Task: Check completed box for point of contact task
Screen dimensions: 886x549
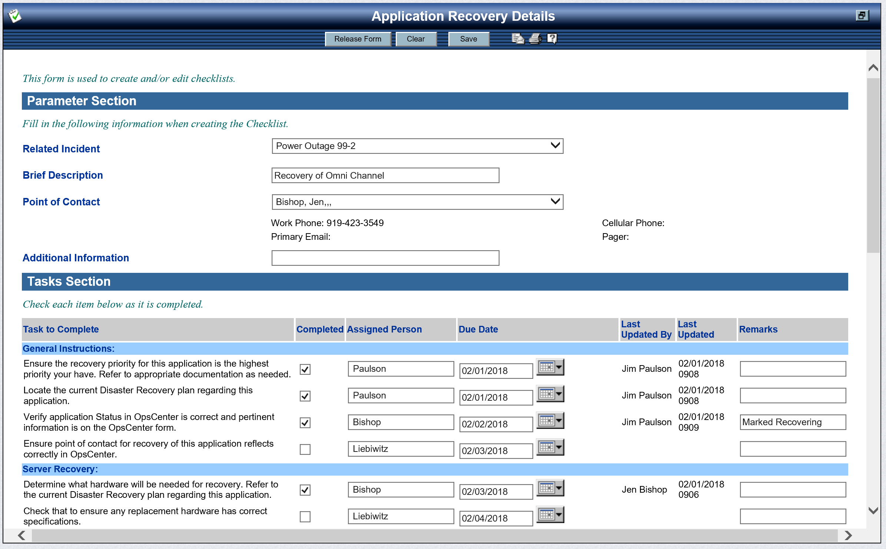Action: 305,450
